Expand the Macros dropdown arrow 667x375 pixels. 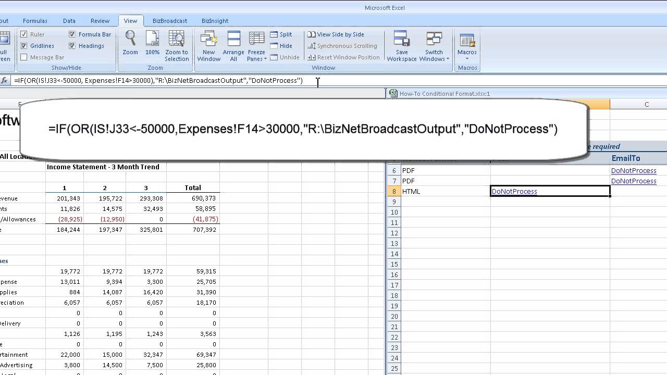(467, 59)
